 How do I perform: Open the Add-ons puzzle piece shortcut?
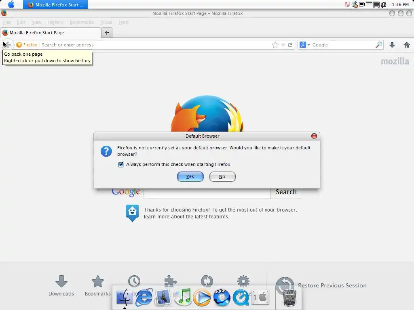(x=170, y=281)
